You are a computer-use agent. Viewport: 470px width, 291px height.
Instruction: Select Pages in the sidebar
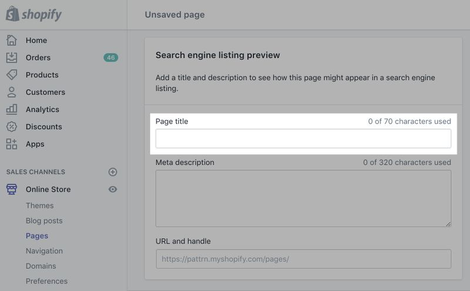coord(37,236)
